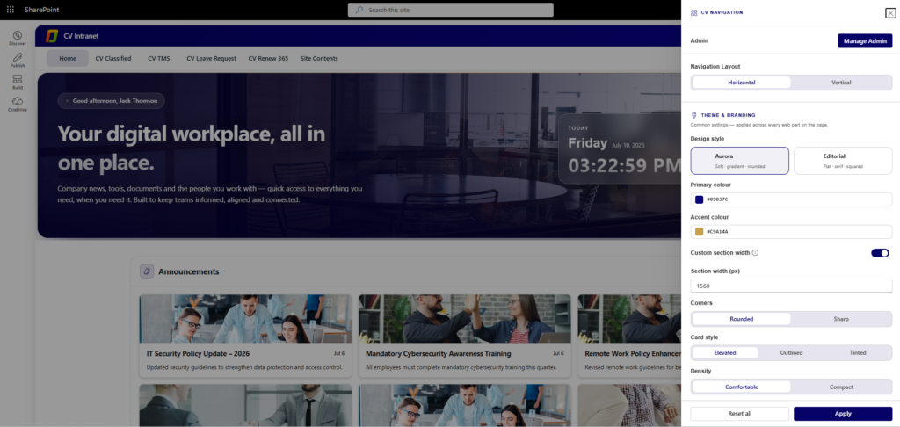Viewport: 900px width, 427px height.
Task: Select Vertical navigation layout
Action: [841, 83]
